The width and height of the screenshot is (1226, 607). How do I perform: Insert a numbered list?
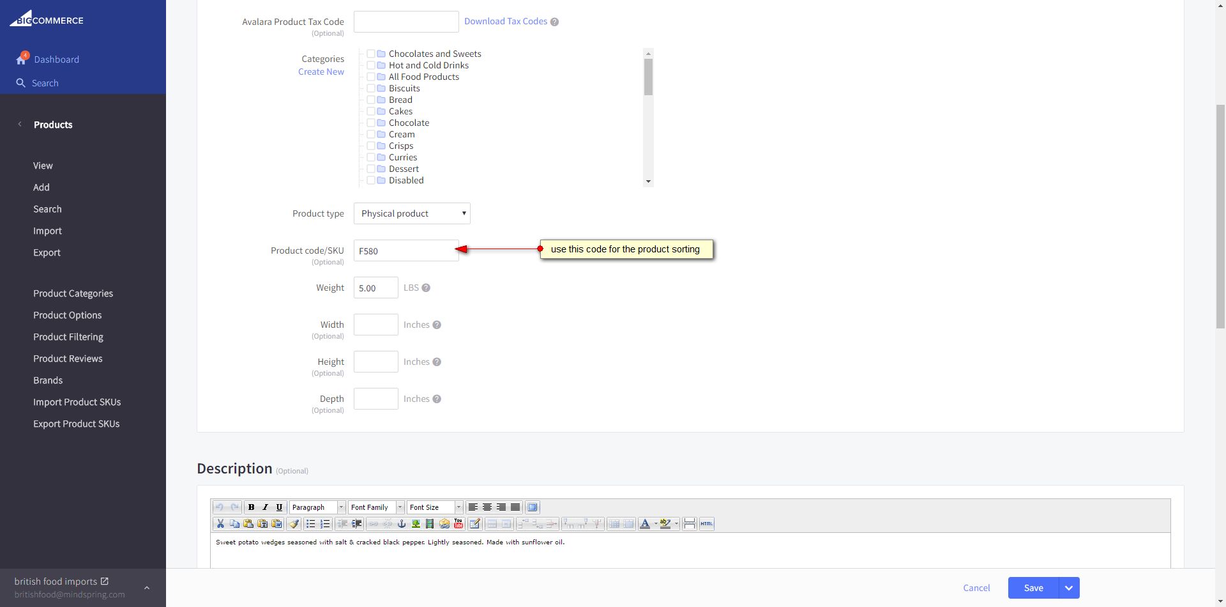[x=325, y=524]
